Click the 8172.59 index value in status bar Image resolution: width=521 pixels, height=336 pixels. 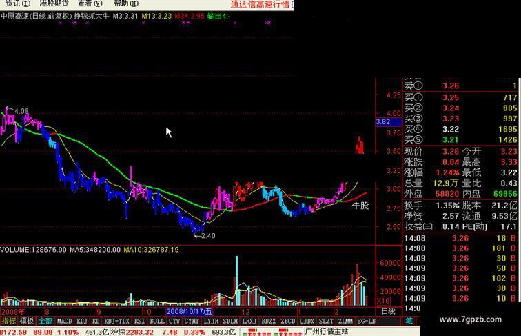[13, 332]
